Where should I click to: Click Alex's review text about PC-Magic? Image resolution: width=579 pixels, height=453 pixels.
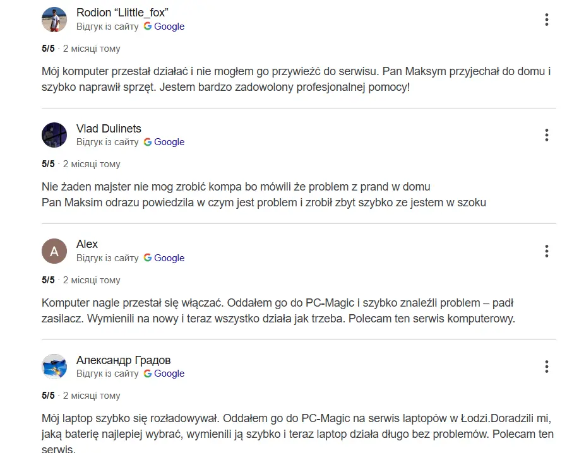point(278,311)
